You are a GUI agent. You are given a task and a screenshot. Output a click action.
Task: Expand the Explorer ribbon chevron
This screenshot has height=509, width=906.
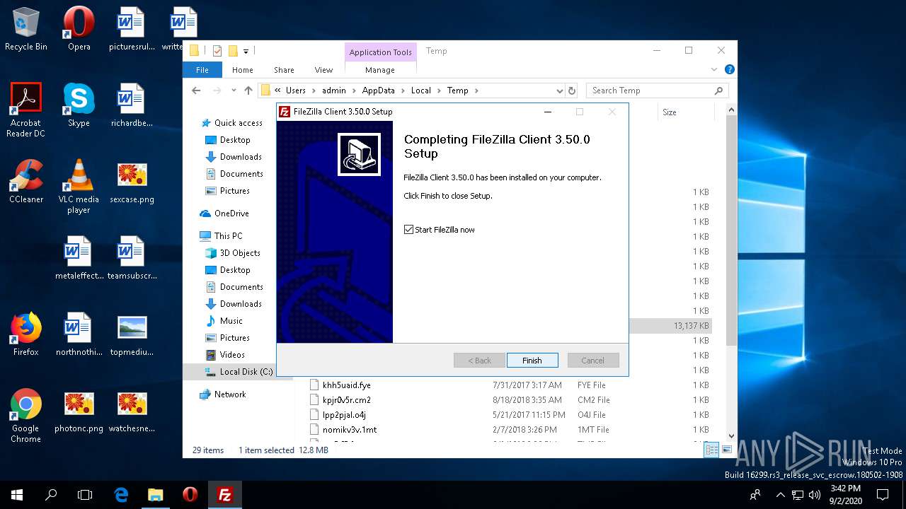click(x=714, y=70)
